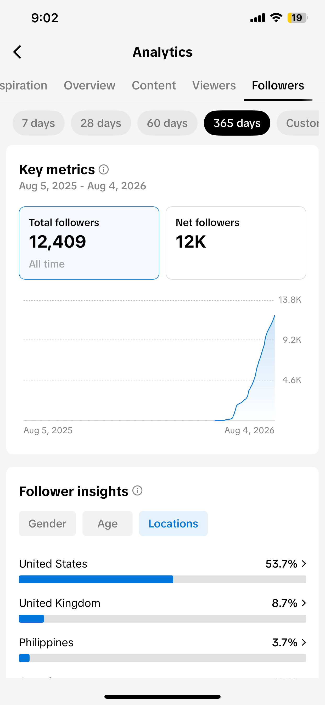Switch to the Viewers tab
Image resolution: width=325 pixels, height=705 pixels.
214,86
